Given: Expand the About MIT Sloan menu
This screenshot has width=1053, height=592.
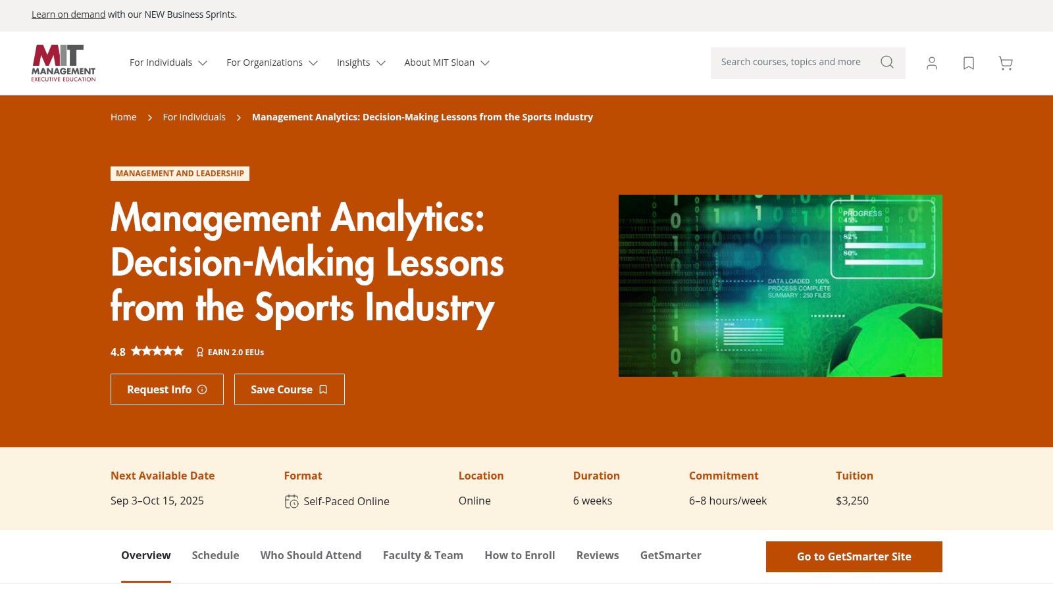Looking at the screenshot, I should (447, 62).
